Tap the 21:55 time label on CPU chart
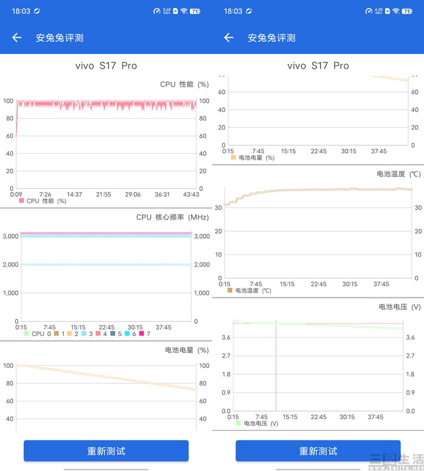424x471 pixels. pos(103,195)
